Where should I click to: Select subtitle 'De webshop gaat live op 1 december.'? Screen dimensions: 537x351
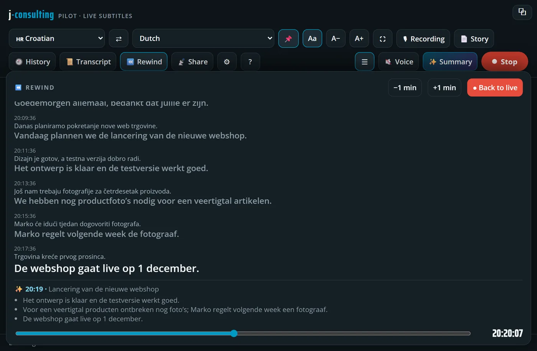(107, 268)
